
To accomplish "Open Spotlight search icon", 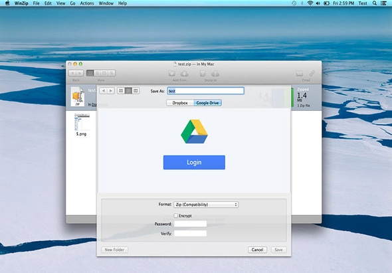I will (x=375, y=3).
